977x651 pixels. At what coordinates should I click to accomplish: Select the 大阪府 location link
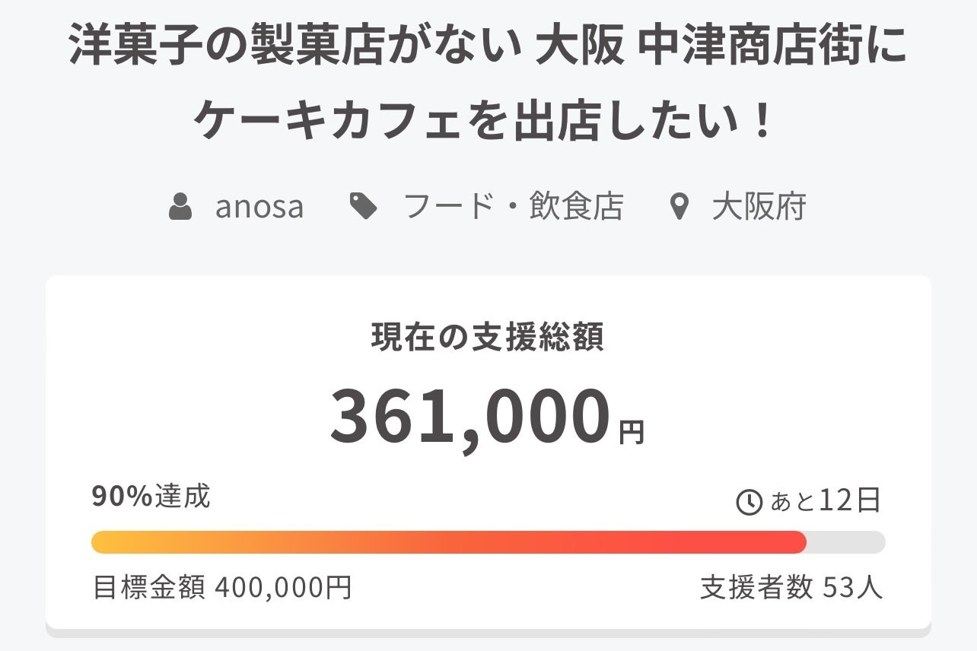coord(759,207)
